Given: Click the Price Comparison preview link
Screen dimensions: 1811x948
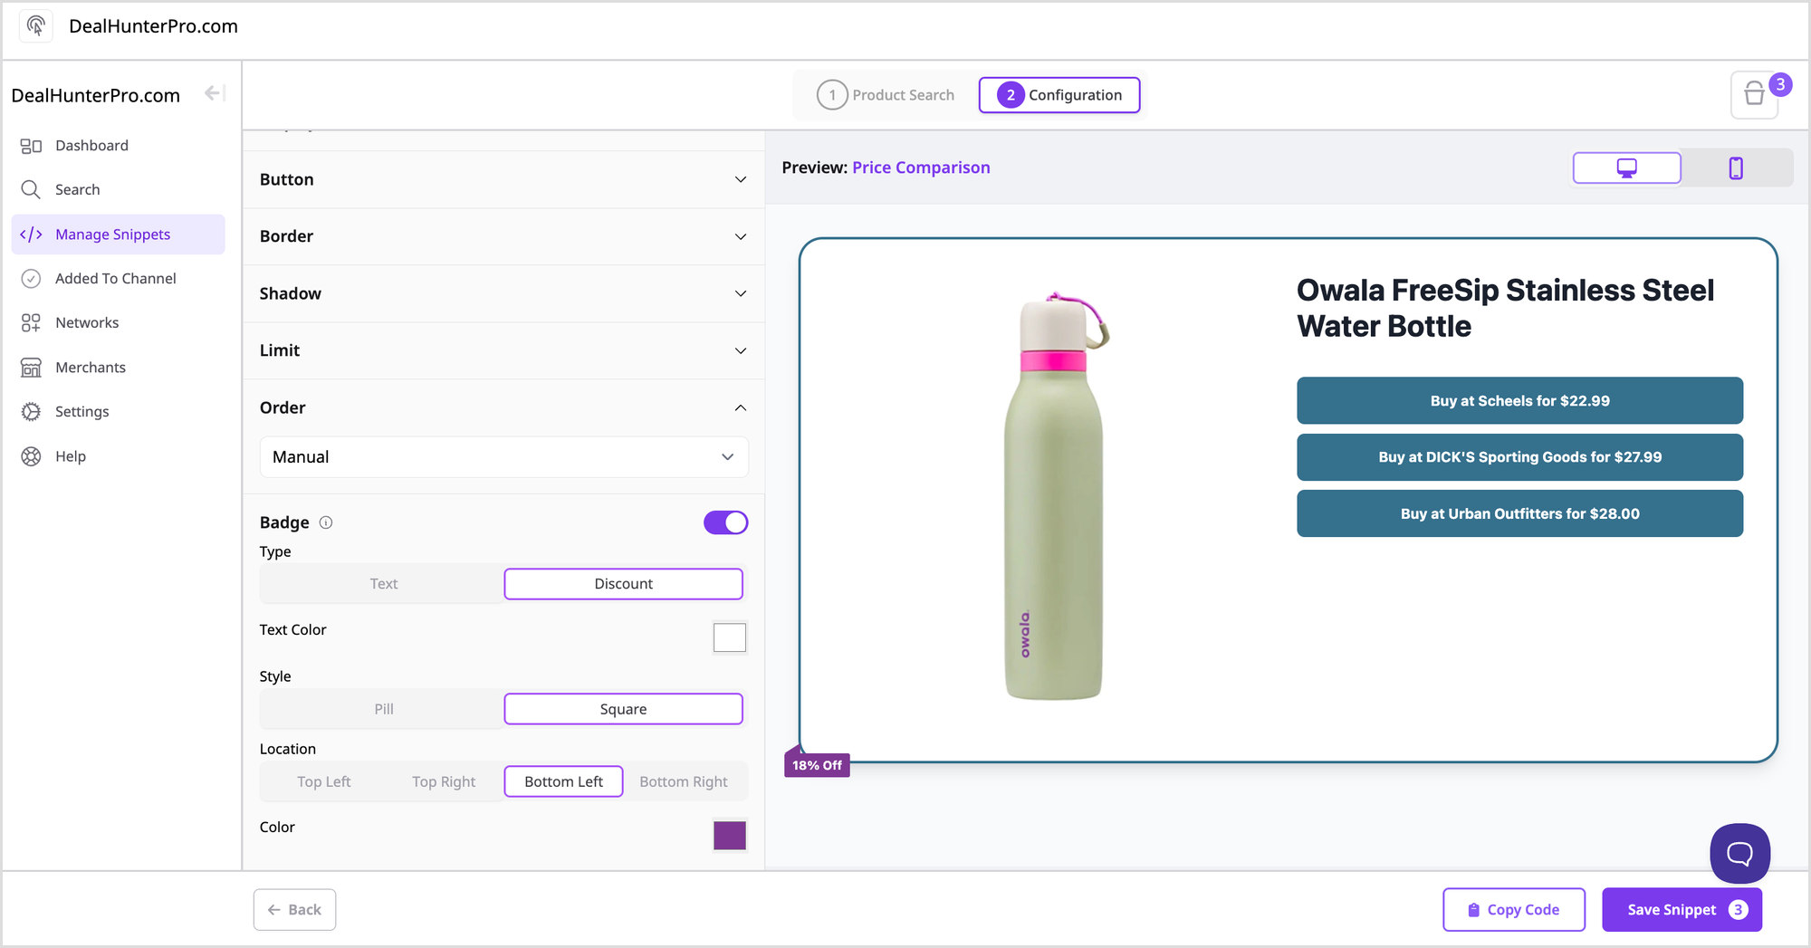Looking at the screenshot, I should 921,168.
